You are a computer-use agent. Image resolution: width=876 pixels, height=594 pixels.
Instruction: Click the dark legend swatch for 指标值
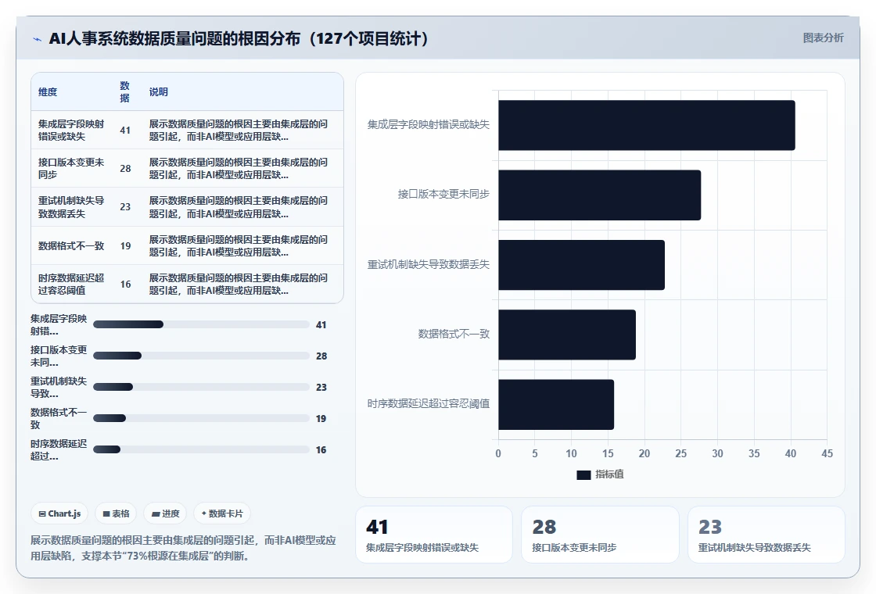(583, 474)
